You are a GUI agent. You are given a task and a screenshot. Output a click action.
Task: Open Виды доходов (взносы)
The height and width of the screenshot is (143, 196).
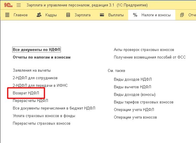[x=135, y=94]
